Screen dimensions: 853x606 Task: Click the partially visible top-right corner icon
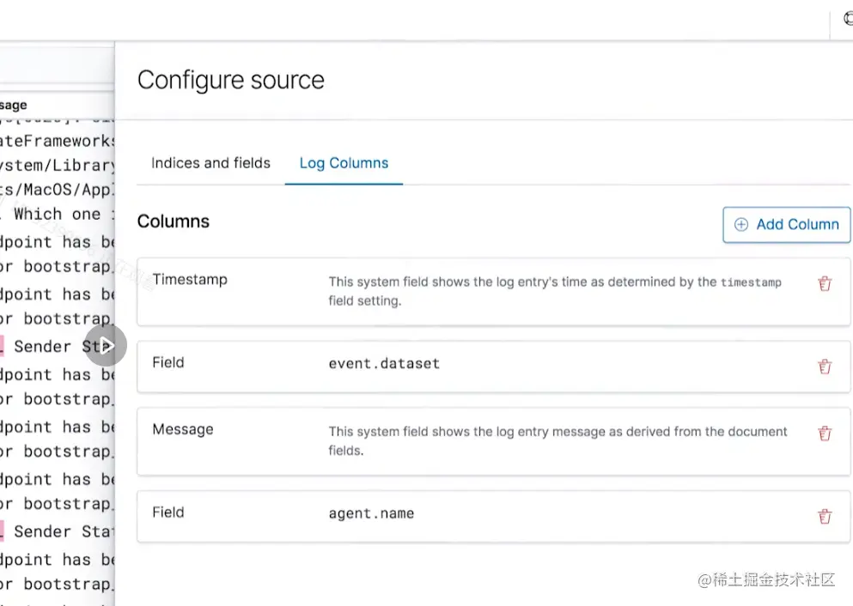847,19
